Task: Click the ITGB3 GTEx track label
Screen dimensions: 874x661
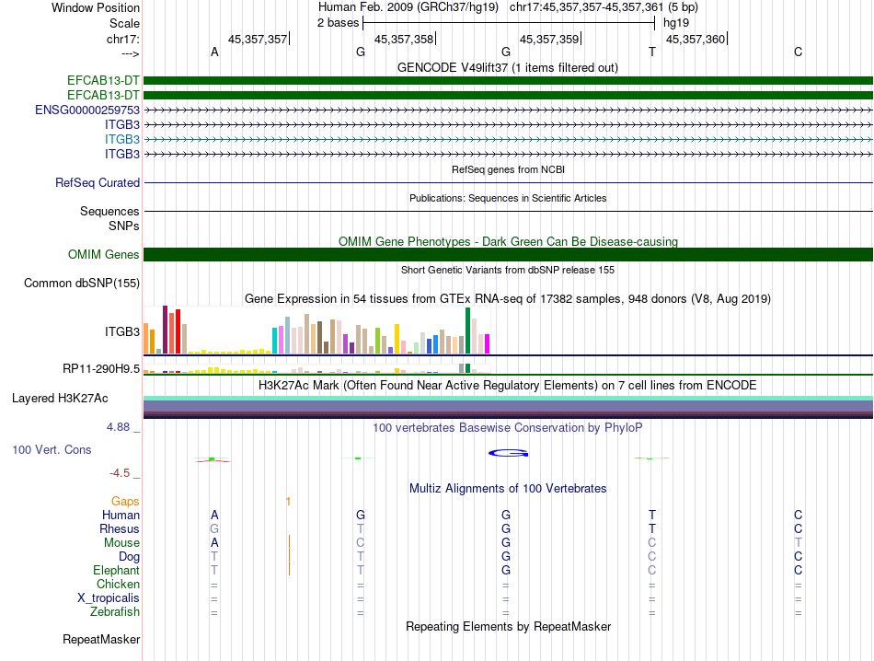Action: [122, 332]
